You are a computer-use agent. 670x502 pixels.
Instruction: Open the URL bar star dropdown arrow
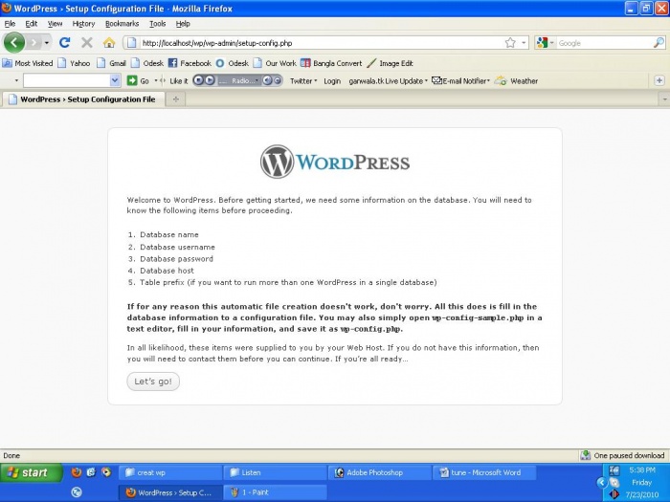coord(524,43)
